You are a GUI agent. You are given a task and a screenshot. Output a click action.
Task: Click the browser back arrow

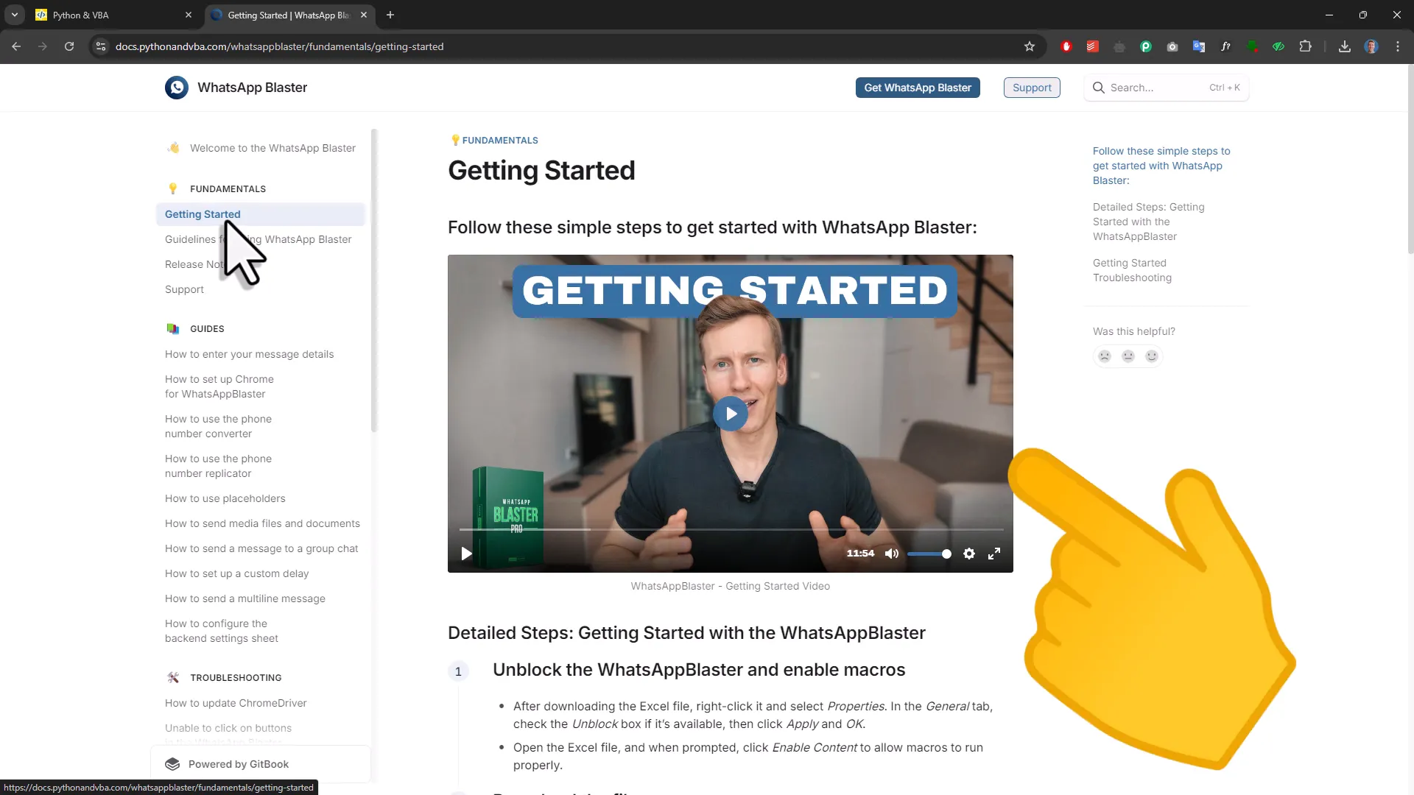[16, 46]
